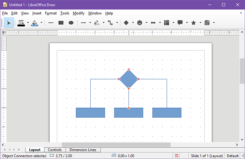Pick the Block Arrows tool
The width and height of the screenshot is (245, 159).
153,23
